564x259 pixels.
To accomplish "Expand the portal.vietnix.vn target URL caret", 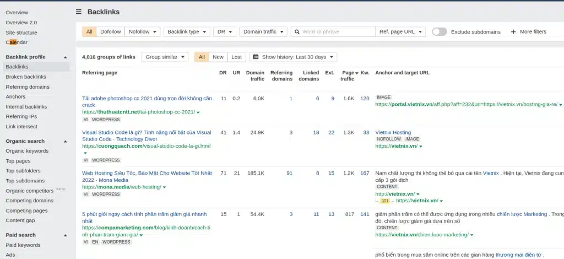I will point(560,105).
